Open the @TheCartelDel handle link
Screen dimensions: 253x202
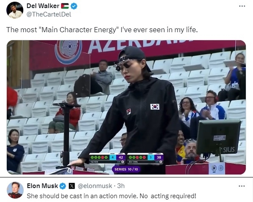point(49,14)
